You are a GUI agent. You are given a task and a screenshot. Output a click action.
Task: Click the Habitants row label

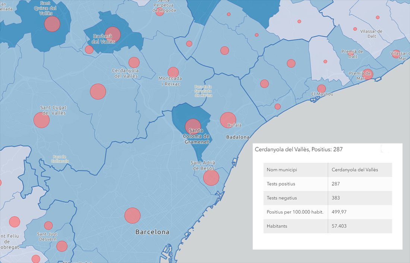[277, 226]
